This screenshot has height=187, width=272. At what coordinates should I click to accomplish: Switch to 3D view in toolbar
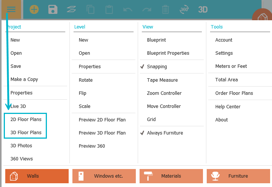point(203,9)
